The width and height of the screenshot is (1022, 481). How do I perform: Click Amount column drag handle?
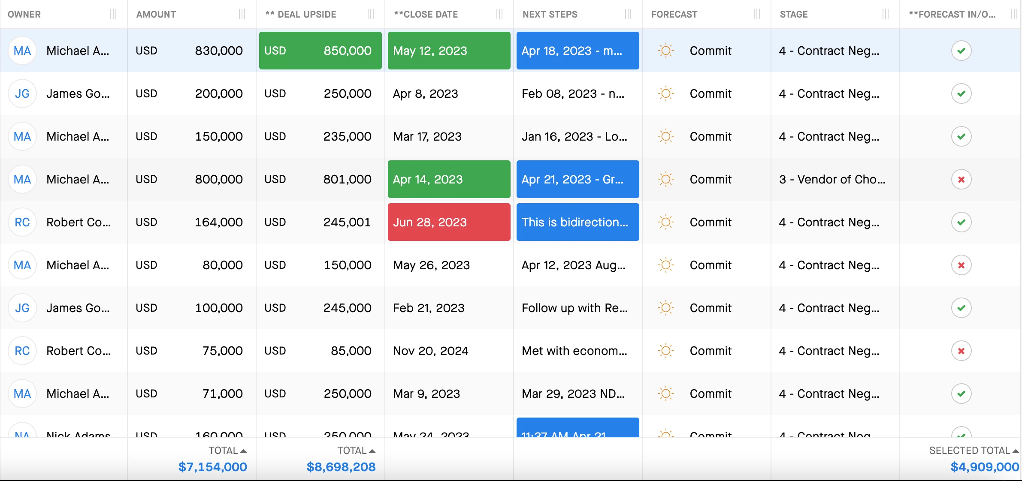coord(242,14)
